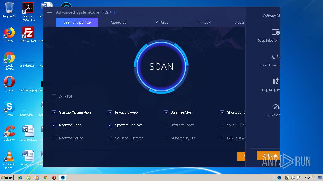The width and height of the screenshot is (323, 181).
Task: Click the '12.6 Free' version label
Action: click(x=109, y=12)
